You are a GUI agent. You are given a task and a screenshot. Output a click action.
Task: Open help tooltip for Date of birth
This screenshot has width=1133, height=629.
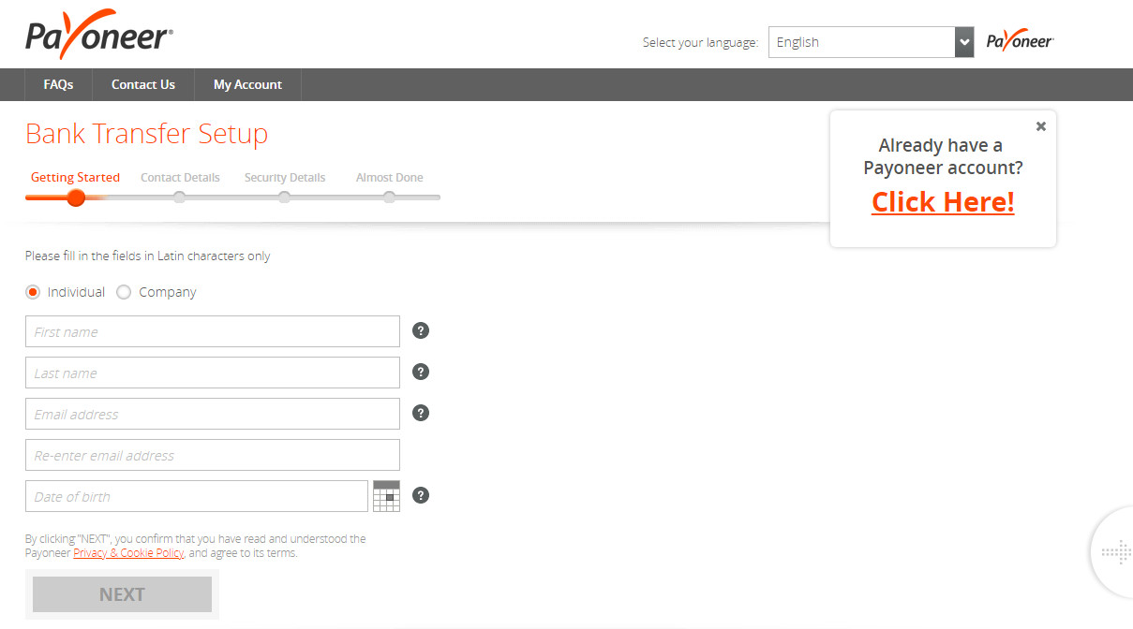421,495
